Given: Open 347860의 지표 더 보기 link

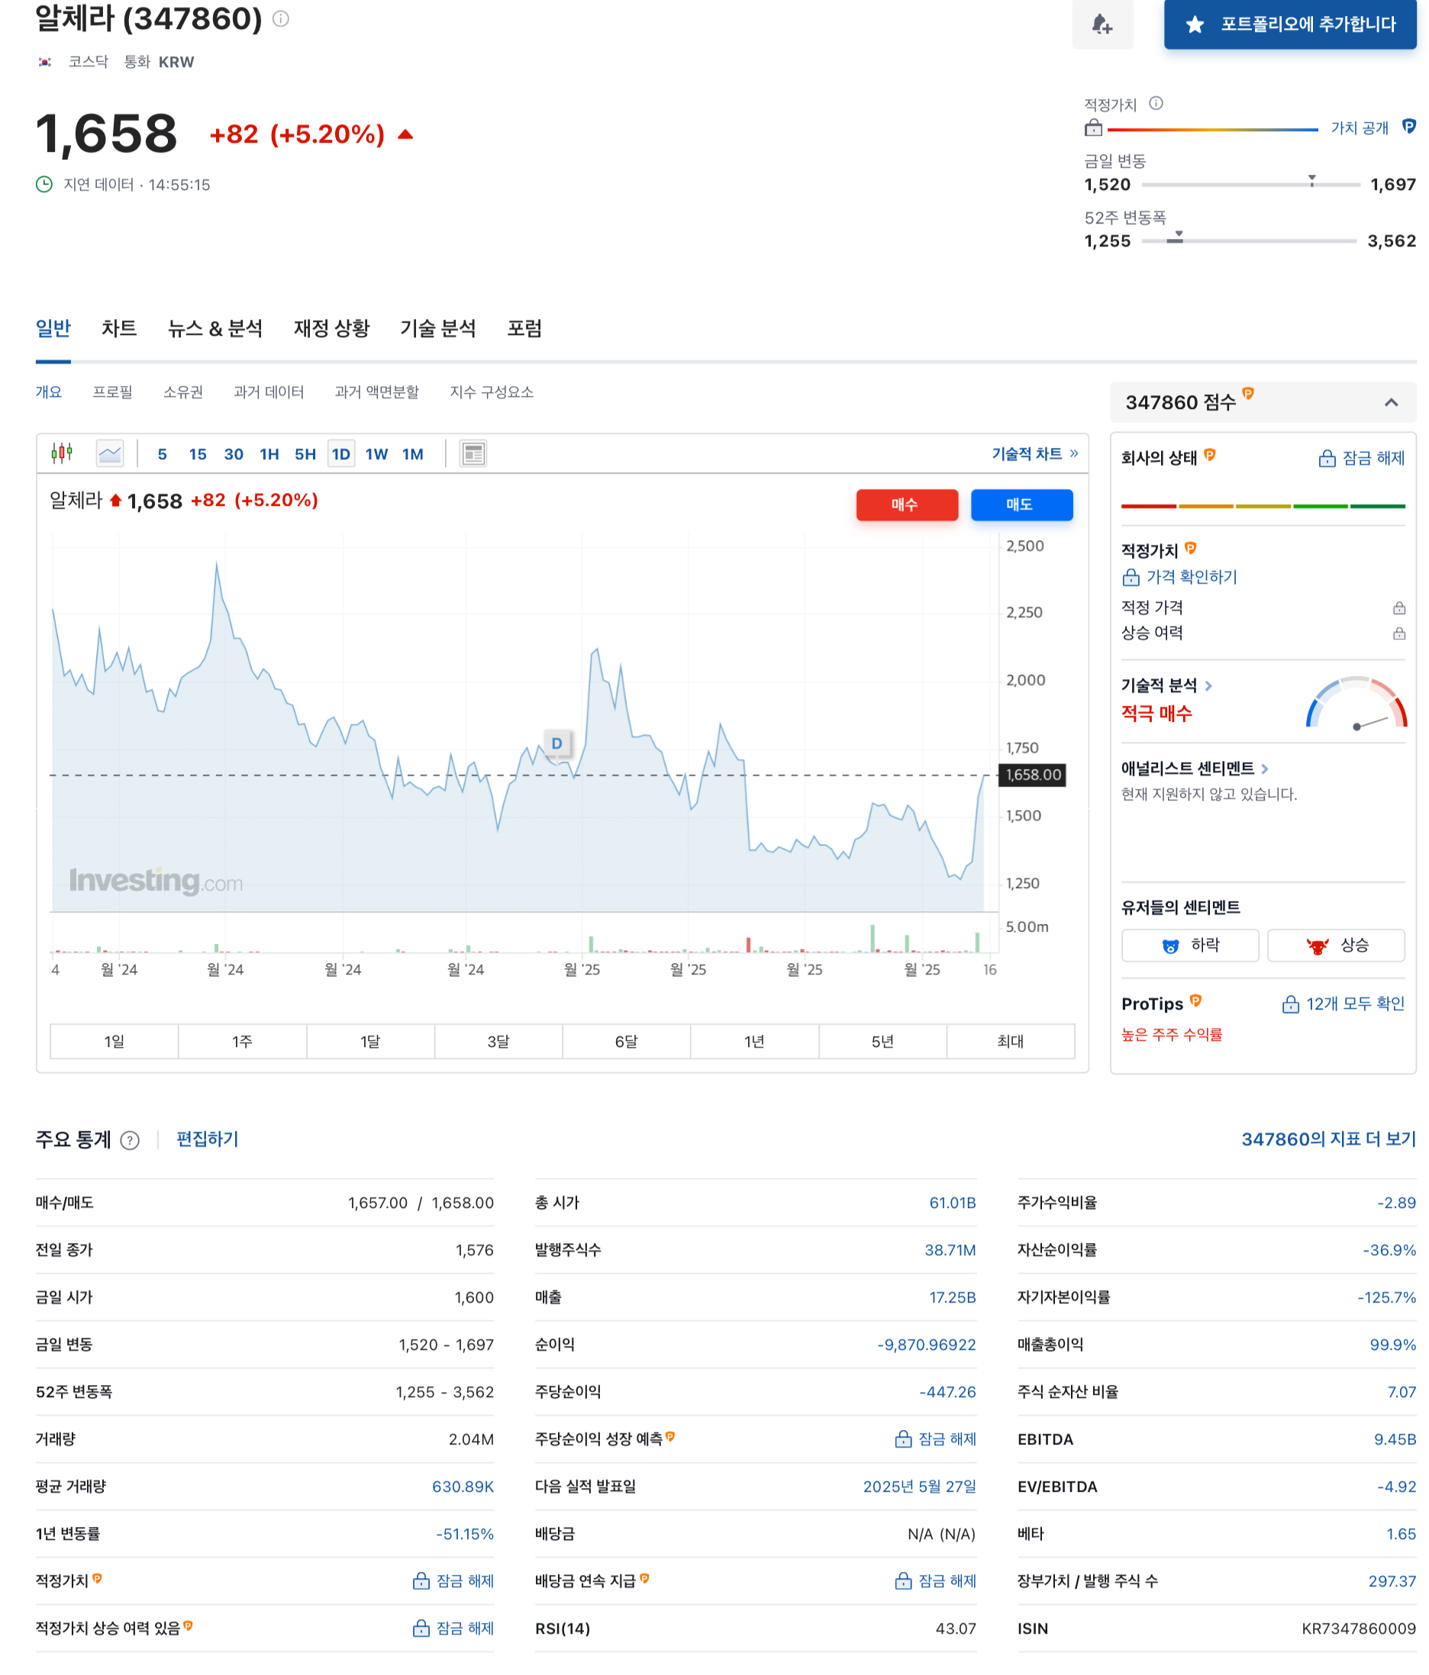Looking at the screenshot, I should [1329, 1139].
